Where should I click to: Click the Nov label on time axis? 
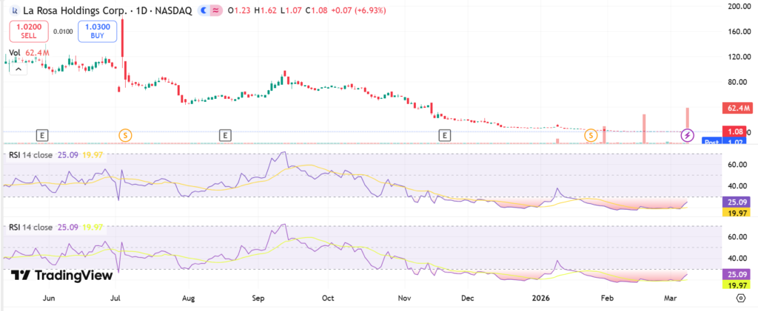point(403,298)
